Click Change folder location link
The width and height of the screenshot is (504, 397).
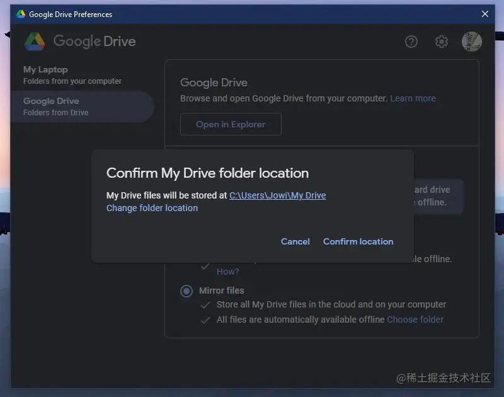tap(152, 208)
